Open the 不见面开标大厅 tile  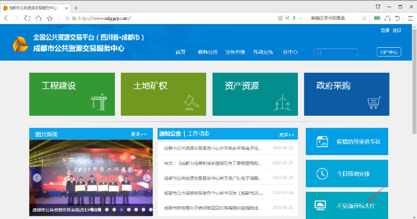coord(347,205)
